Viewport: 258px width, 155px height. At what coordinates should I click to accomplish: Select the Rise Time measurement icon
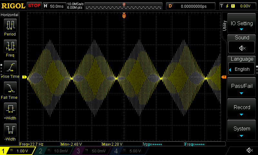pyautogui.click(x=10, y=67)
